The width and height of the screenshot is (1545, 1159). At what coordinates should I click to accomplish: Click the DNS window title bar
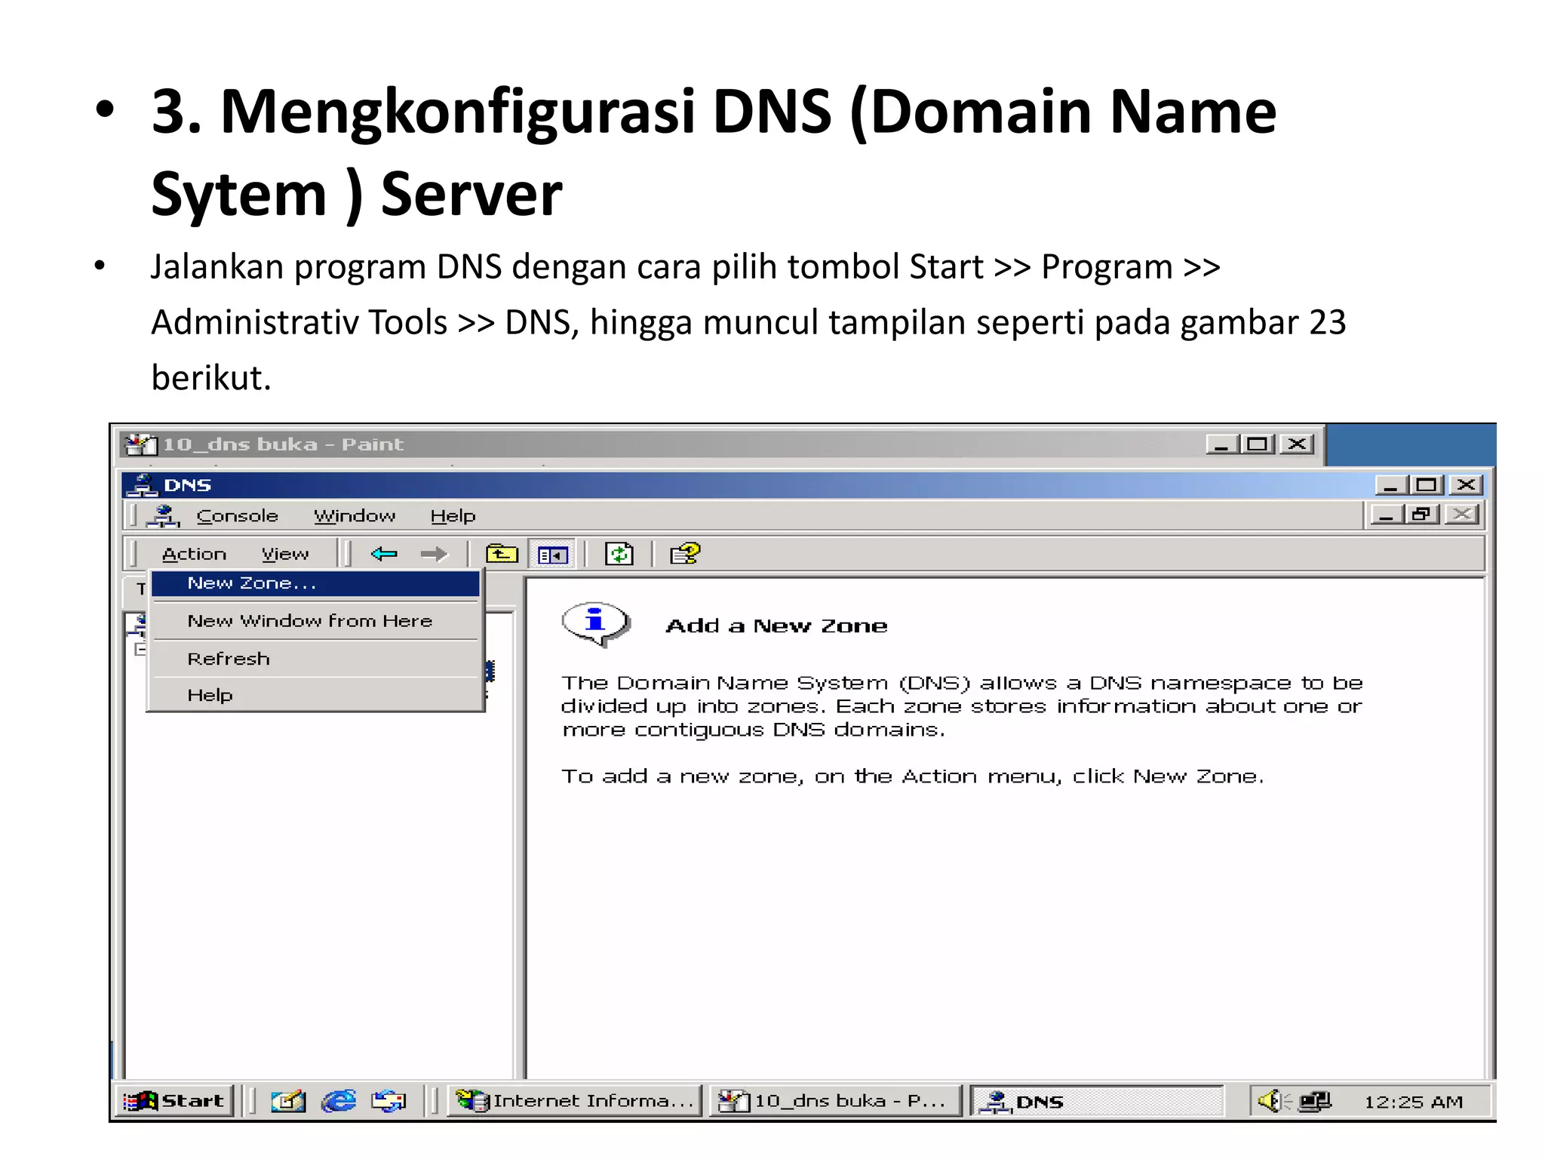point(803,485)
